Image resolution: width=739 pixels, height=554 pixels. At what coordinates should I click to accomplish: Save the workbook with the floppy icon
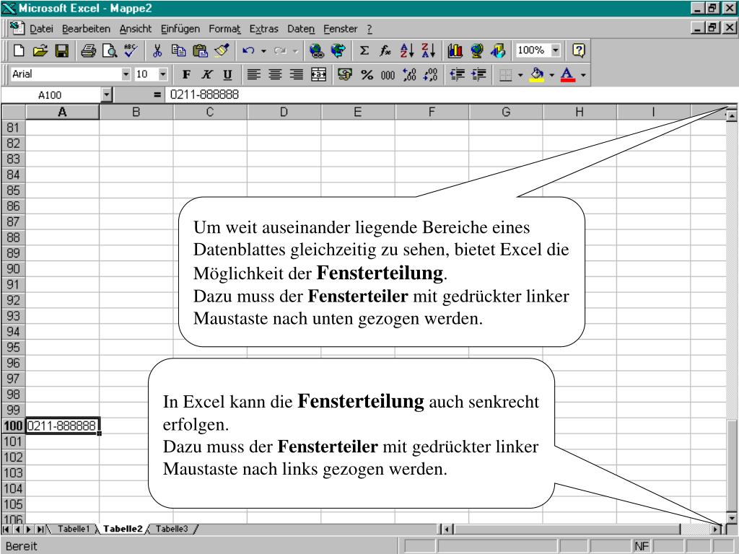coord(62,50)
